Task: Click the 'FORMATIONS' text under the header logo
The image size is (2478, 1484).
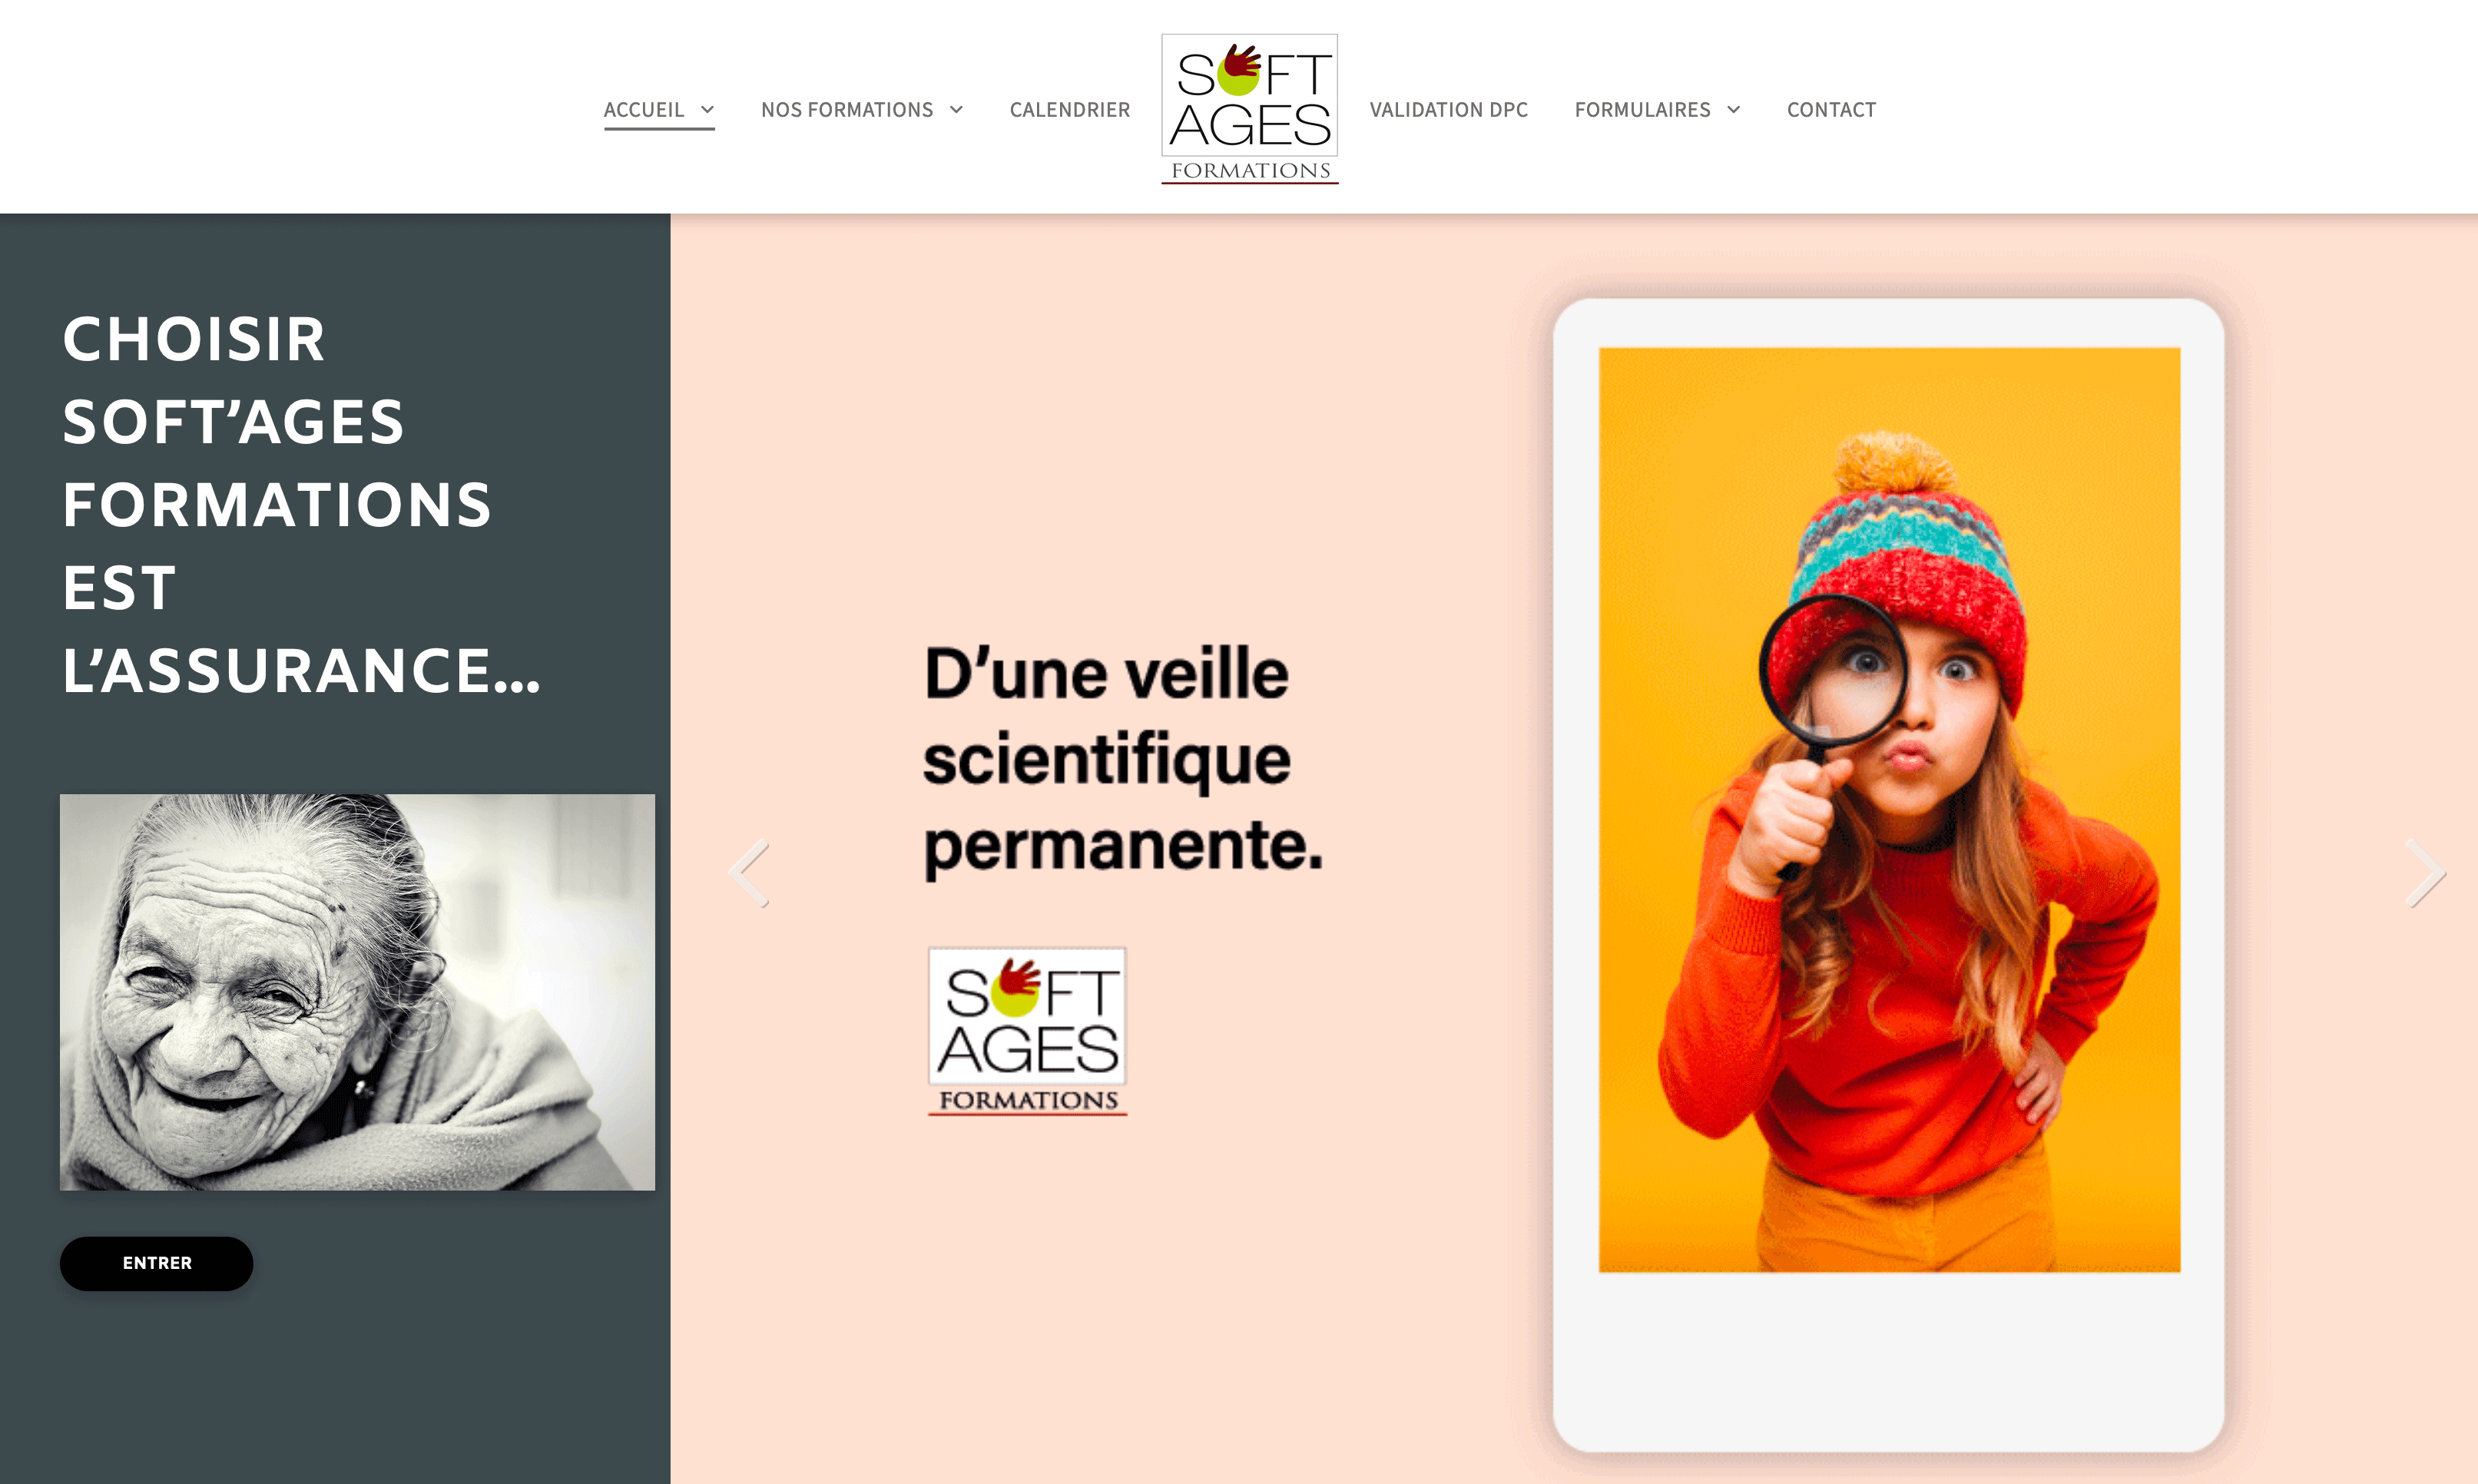Action: coord(1250,171)
